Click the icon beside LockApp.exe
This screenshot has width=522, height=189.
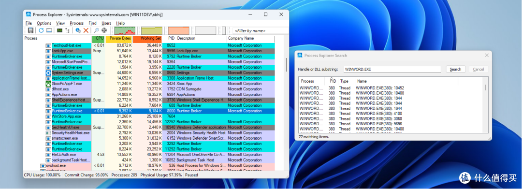click(48, 51)
